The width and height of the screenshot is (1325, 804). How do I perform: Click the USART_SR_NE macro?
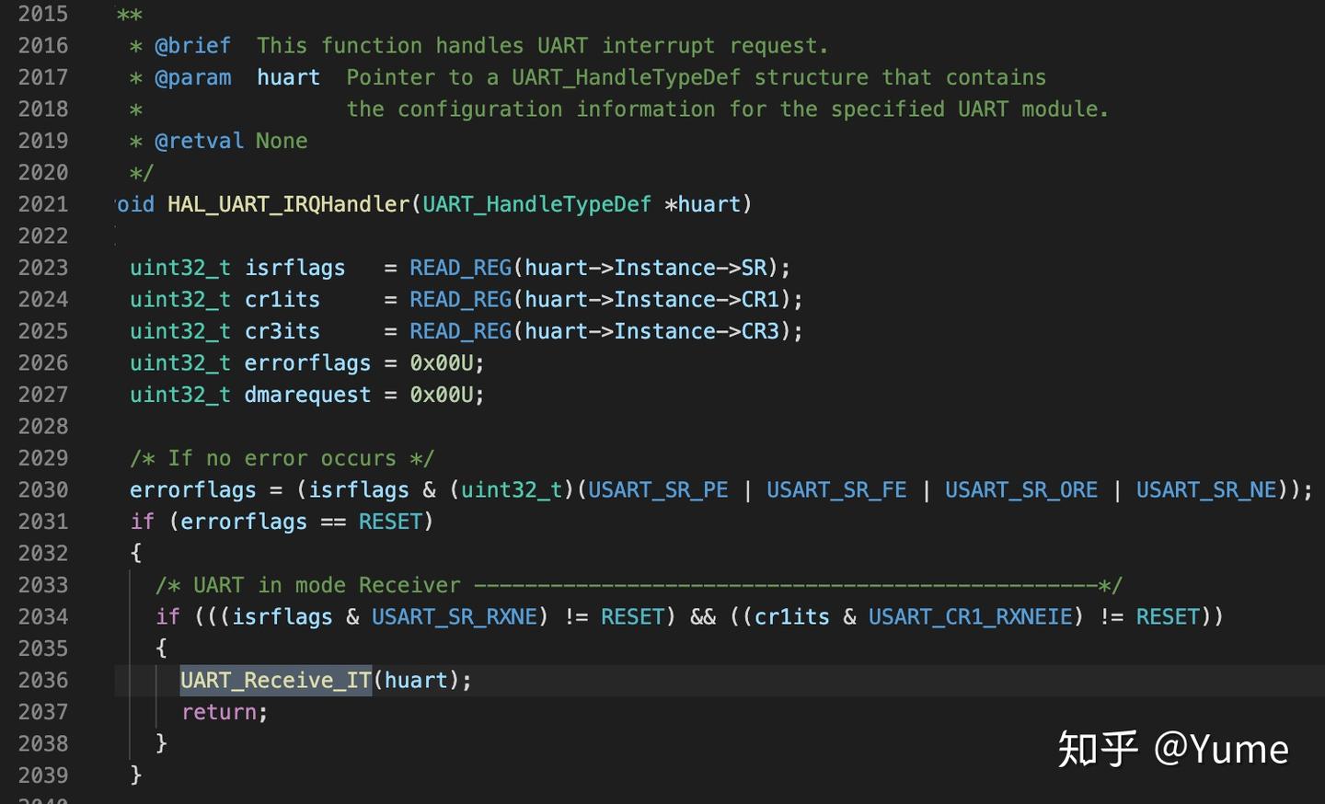[1206, 490]
